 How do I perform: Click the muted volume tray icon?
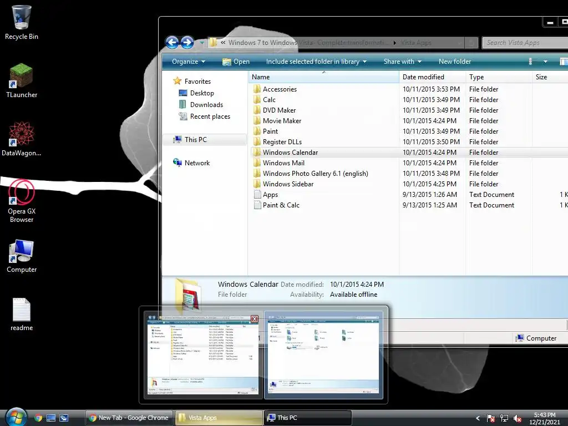[518, 418]
